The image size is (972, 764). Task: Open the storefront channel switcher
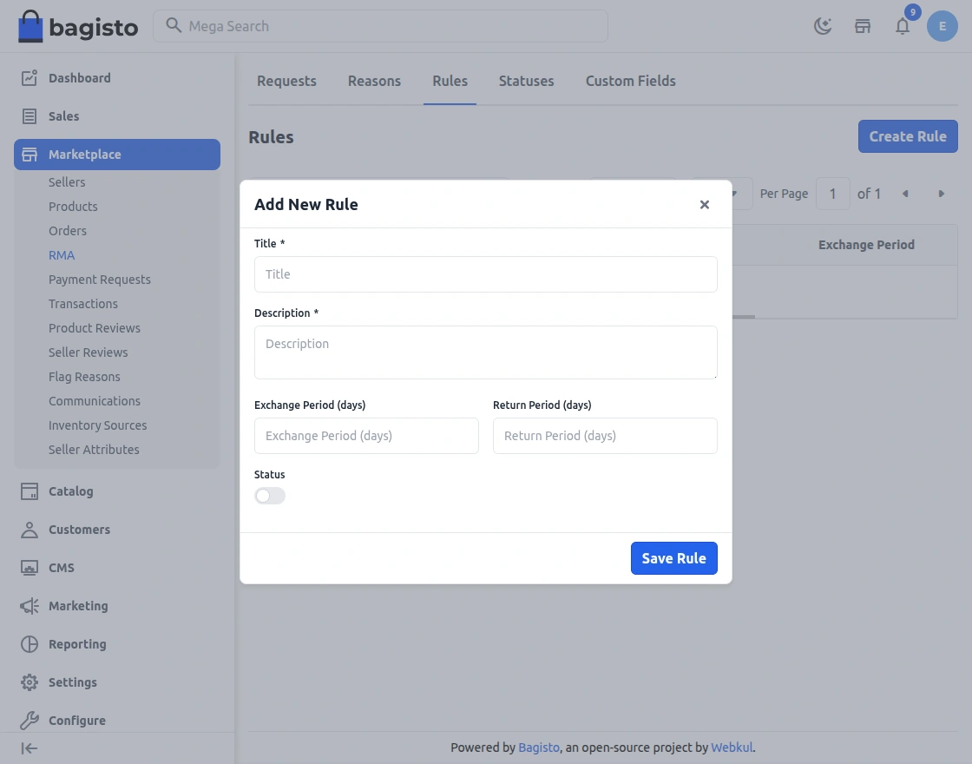tap(863, 26)
